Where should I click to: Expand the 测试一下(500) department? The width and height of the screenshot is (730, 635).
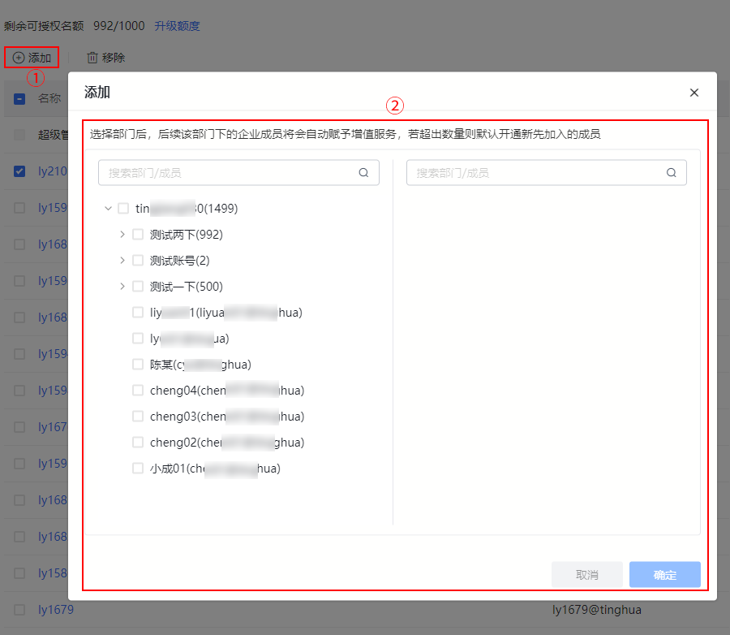click(x=122, y=287)
